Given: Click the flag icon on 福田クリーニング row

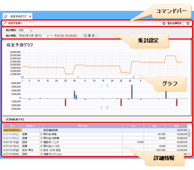Looking at the screenshot, I should pyautogui.click(x=42, y=142).
